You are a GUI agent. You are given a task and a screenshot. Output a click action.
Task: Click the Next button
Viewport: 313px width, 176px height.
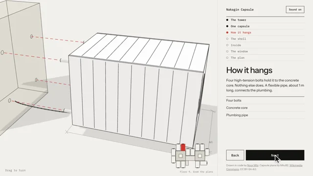[x=275, y=155]
